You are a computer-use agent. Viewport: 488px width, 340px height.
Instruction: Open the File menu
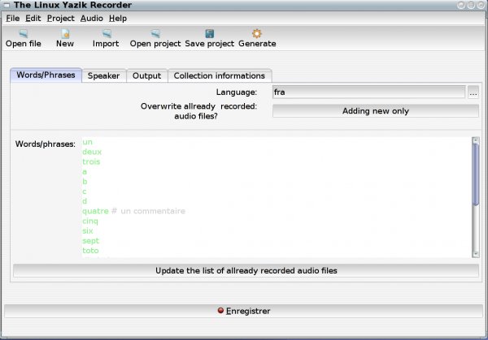(13, 19)
